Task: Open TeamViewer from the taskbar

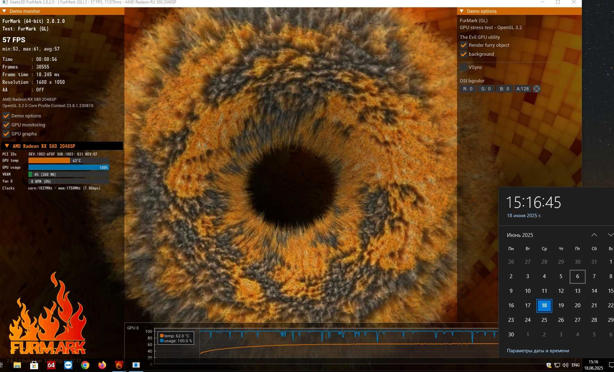Action: [68, 365]
